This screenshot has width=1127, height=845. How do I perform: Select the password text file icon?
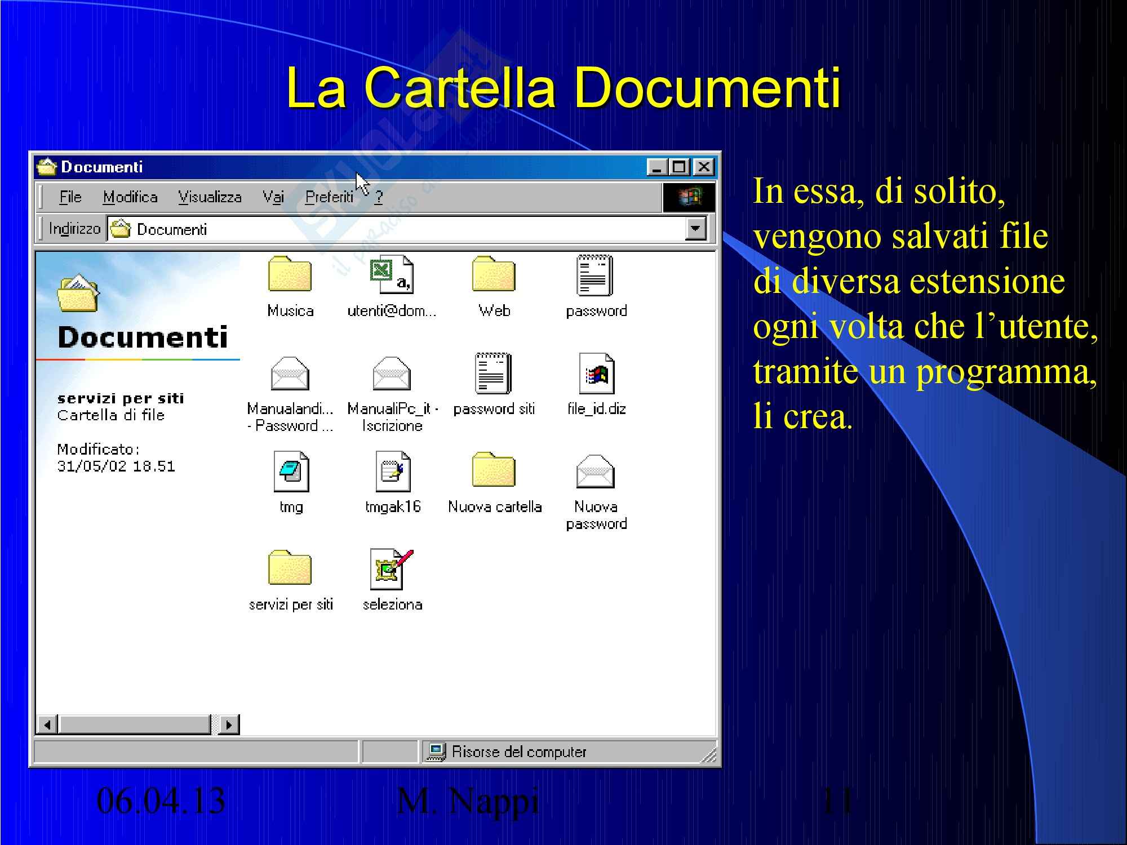click(x=595, y=275)
